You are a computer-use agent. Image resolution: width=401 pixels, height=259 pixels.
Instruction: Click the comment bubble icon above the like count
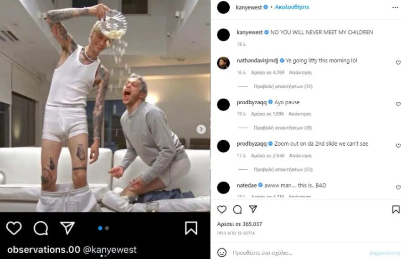237,209
